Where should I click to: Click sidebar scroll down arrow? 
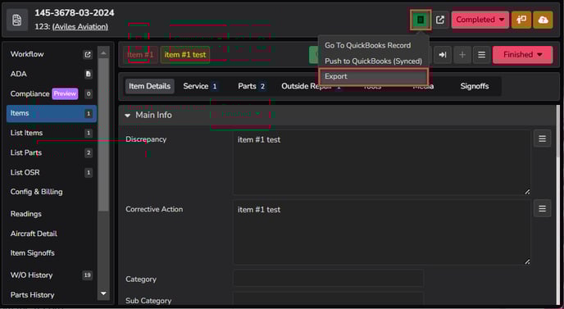point(103,293)
